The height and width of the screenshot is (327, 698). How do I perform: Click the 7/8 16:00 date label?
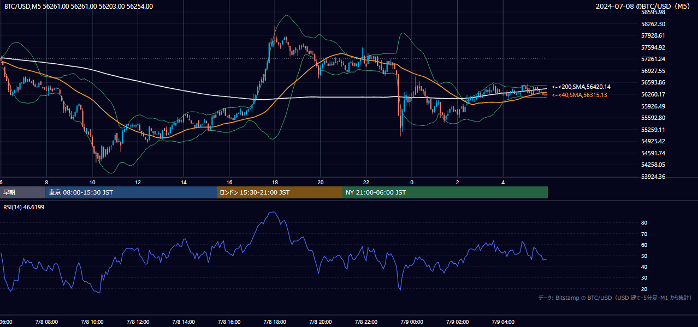click(229, 322)
